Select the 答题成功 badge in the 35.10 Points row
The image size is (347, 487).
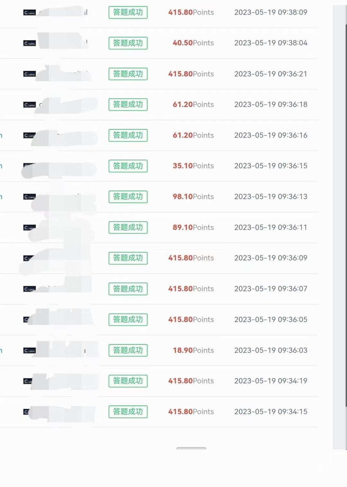(128, 166)
